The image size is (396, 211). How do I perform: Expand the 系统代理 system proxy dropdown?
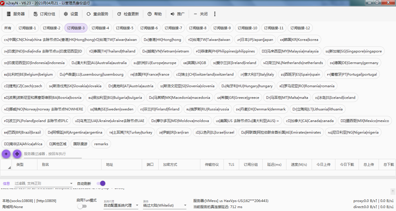click(x=137, y=205)
